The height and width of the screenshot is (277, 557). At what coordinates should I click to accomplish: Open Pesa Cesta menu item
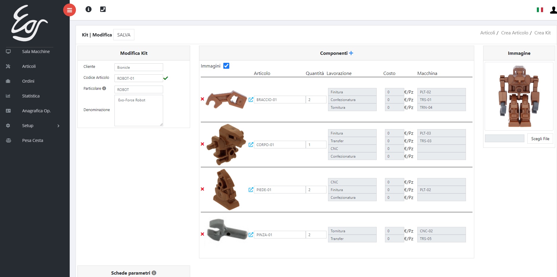pyautogui.click(x=33, y=140)
